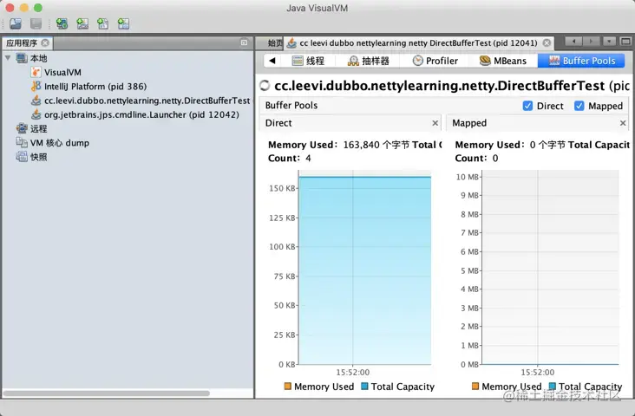Viewport: 635px width, 416px height.
Task: Click the horizontal scrollbar under applications tree
Action: (106, 393)
